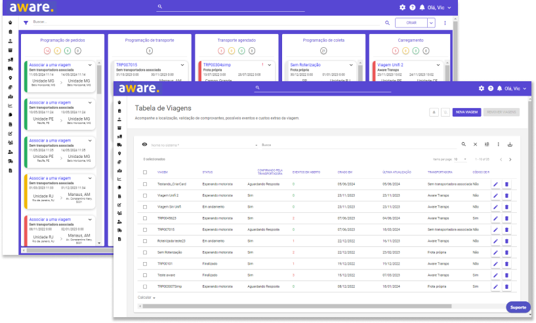Select the Sem Roteirização row checkbox

pos(145,253)
